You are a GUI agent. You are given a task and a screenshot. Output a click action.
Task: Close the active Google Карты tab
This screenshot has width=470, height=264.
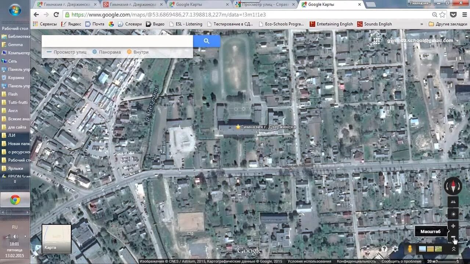pyautogui.click(x=359, y=4)
